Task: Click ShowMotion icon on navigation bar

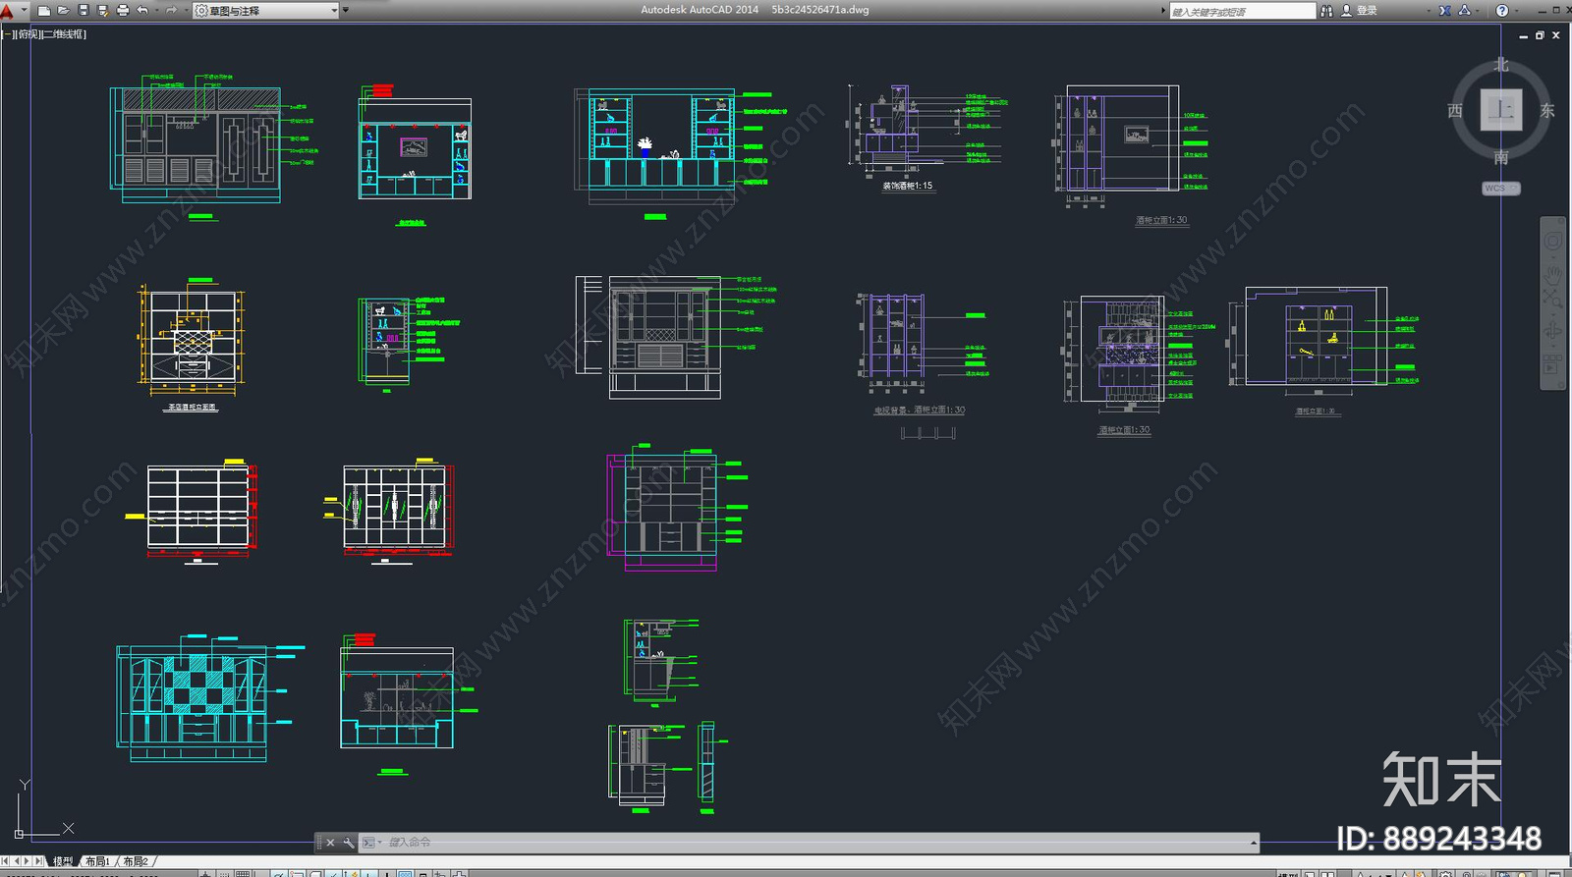Action: point(1551,363)
